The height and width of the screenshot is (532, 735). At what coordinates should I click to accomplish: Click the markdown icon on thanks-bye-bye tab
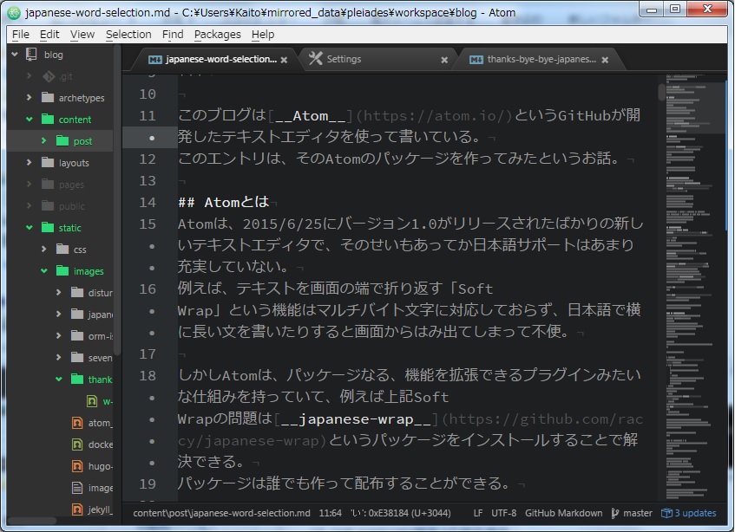click(476, 60)
